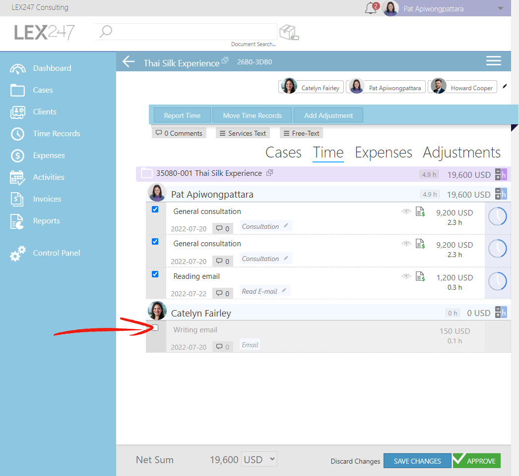Switch to the Adjustments tab
This screenshot has height=476, width=519.
pyautogui.click(x=462, y=152)
